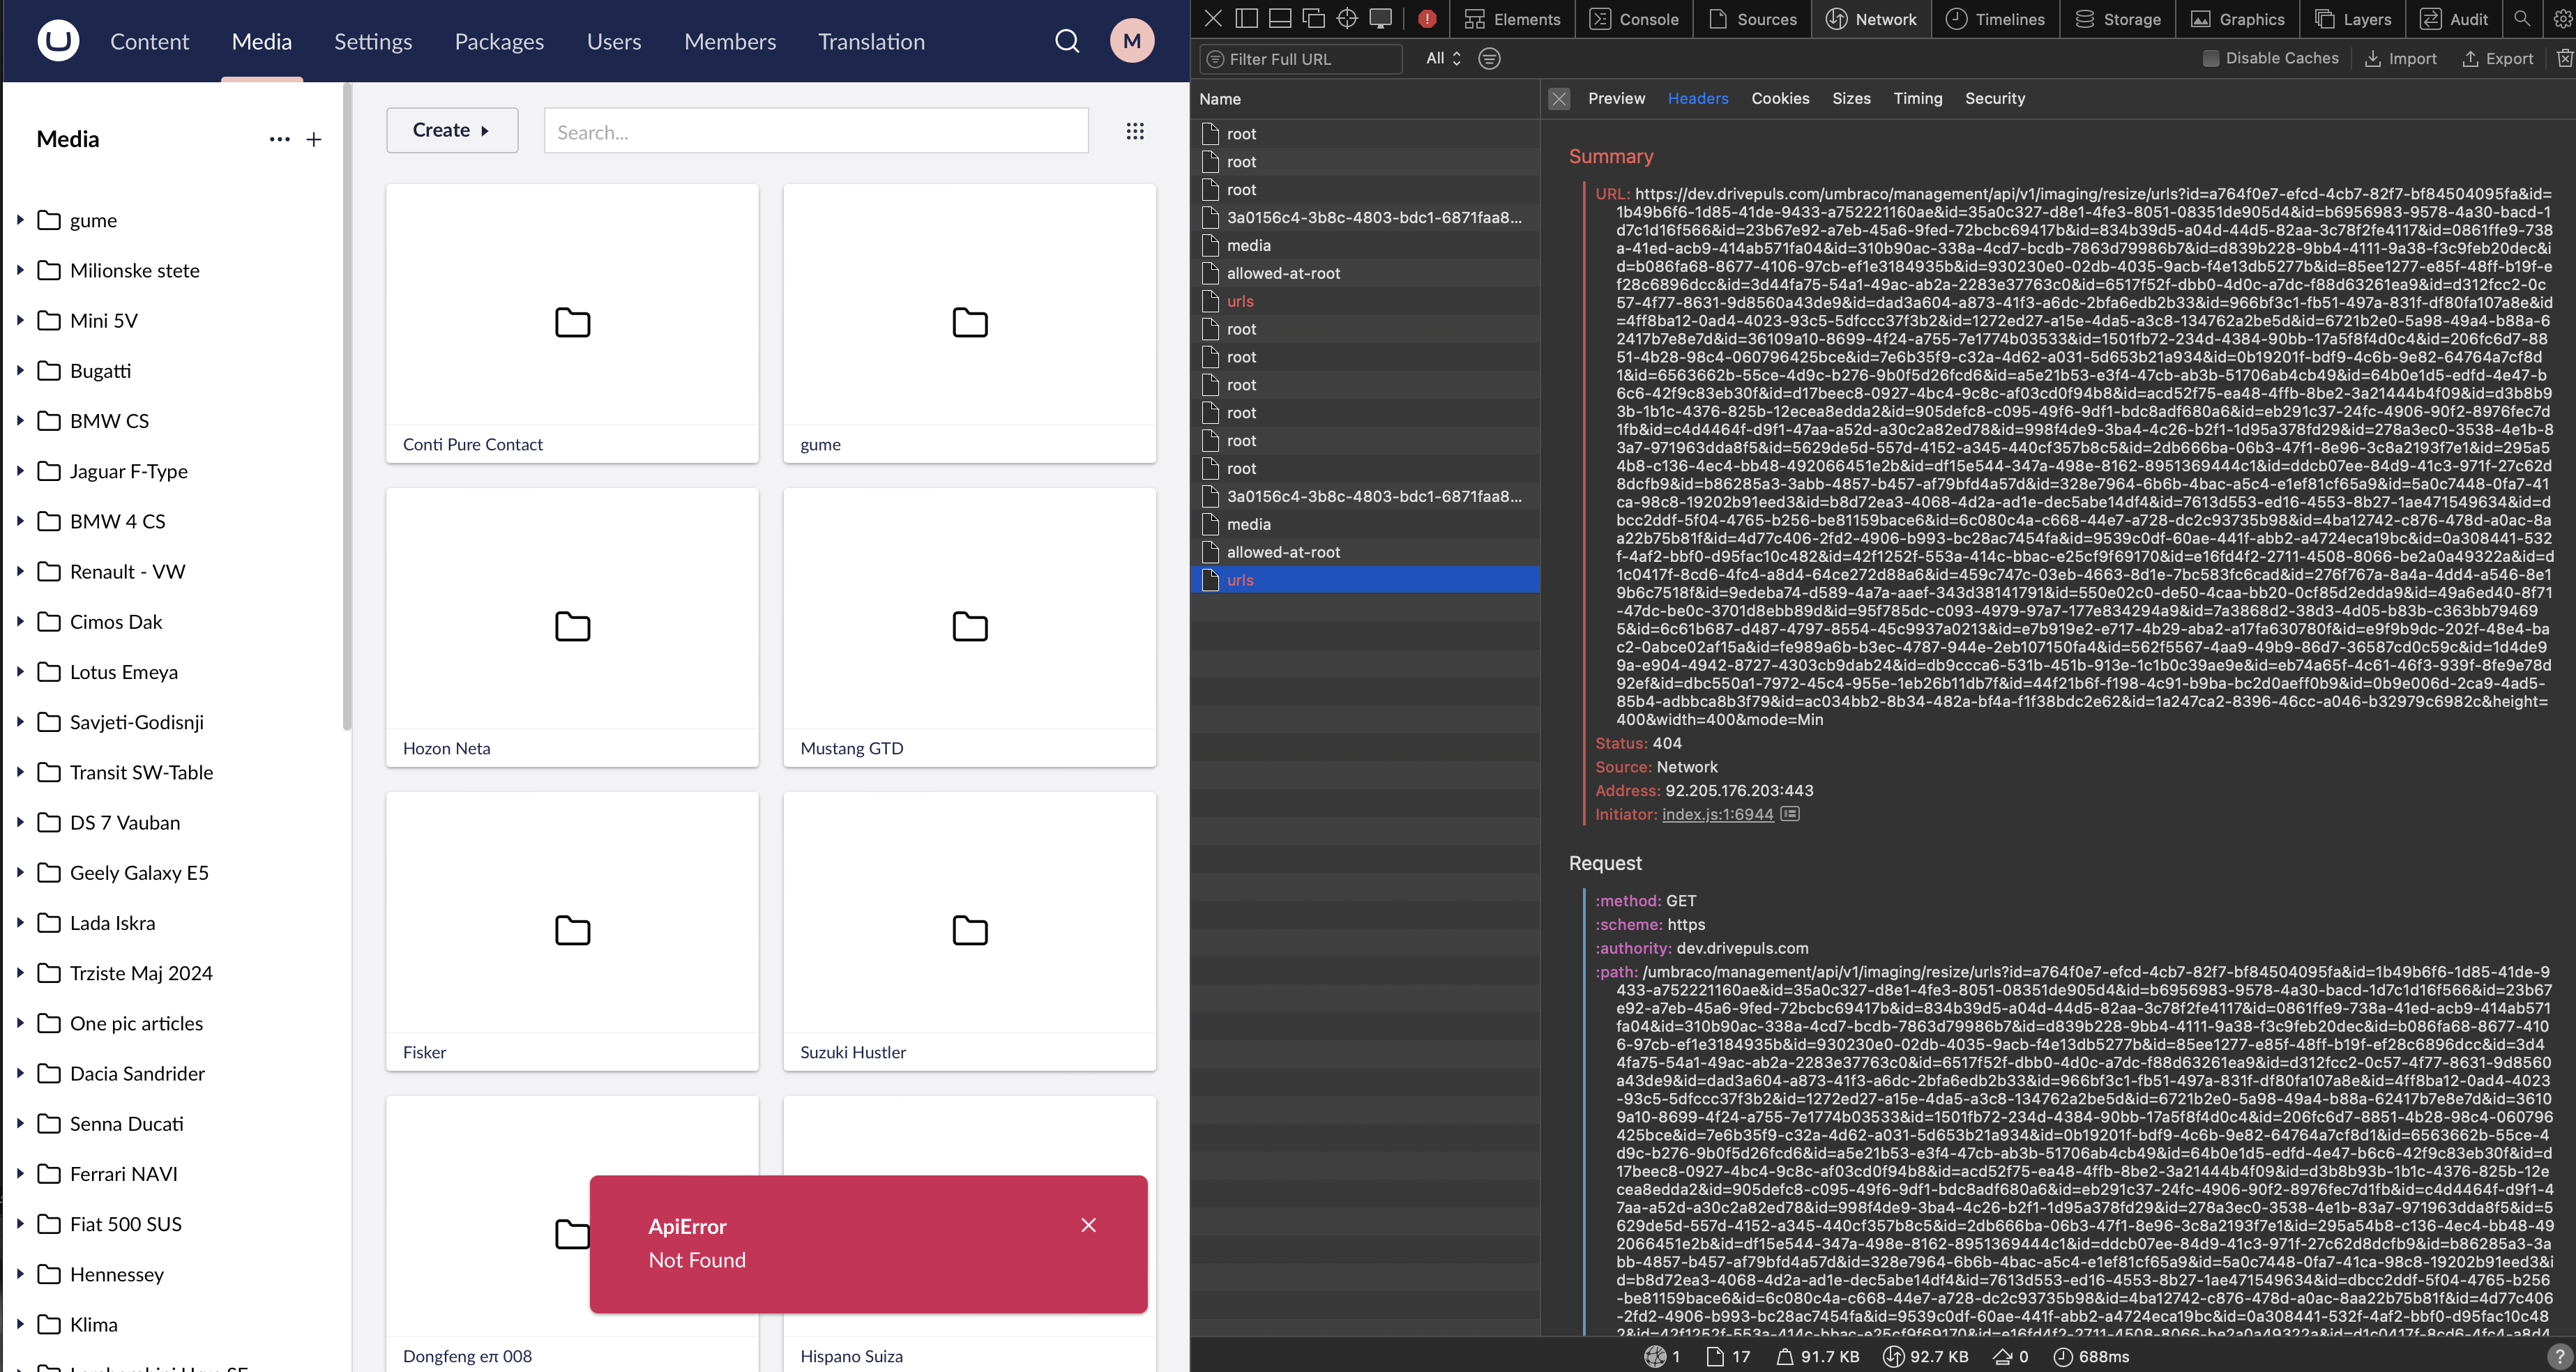Screen dimensions: 2576x1372
Task: Expand the Bugatti folder node
Action: (x=20, y=370)
